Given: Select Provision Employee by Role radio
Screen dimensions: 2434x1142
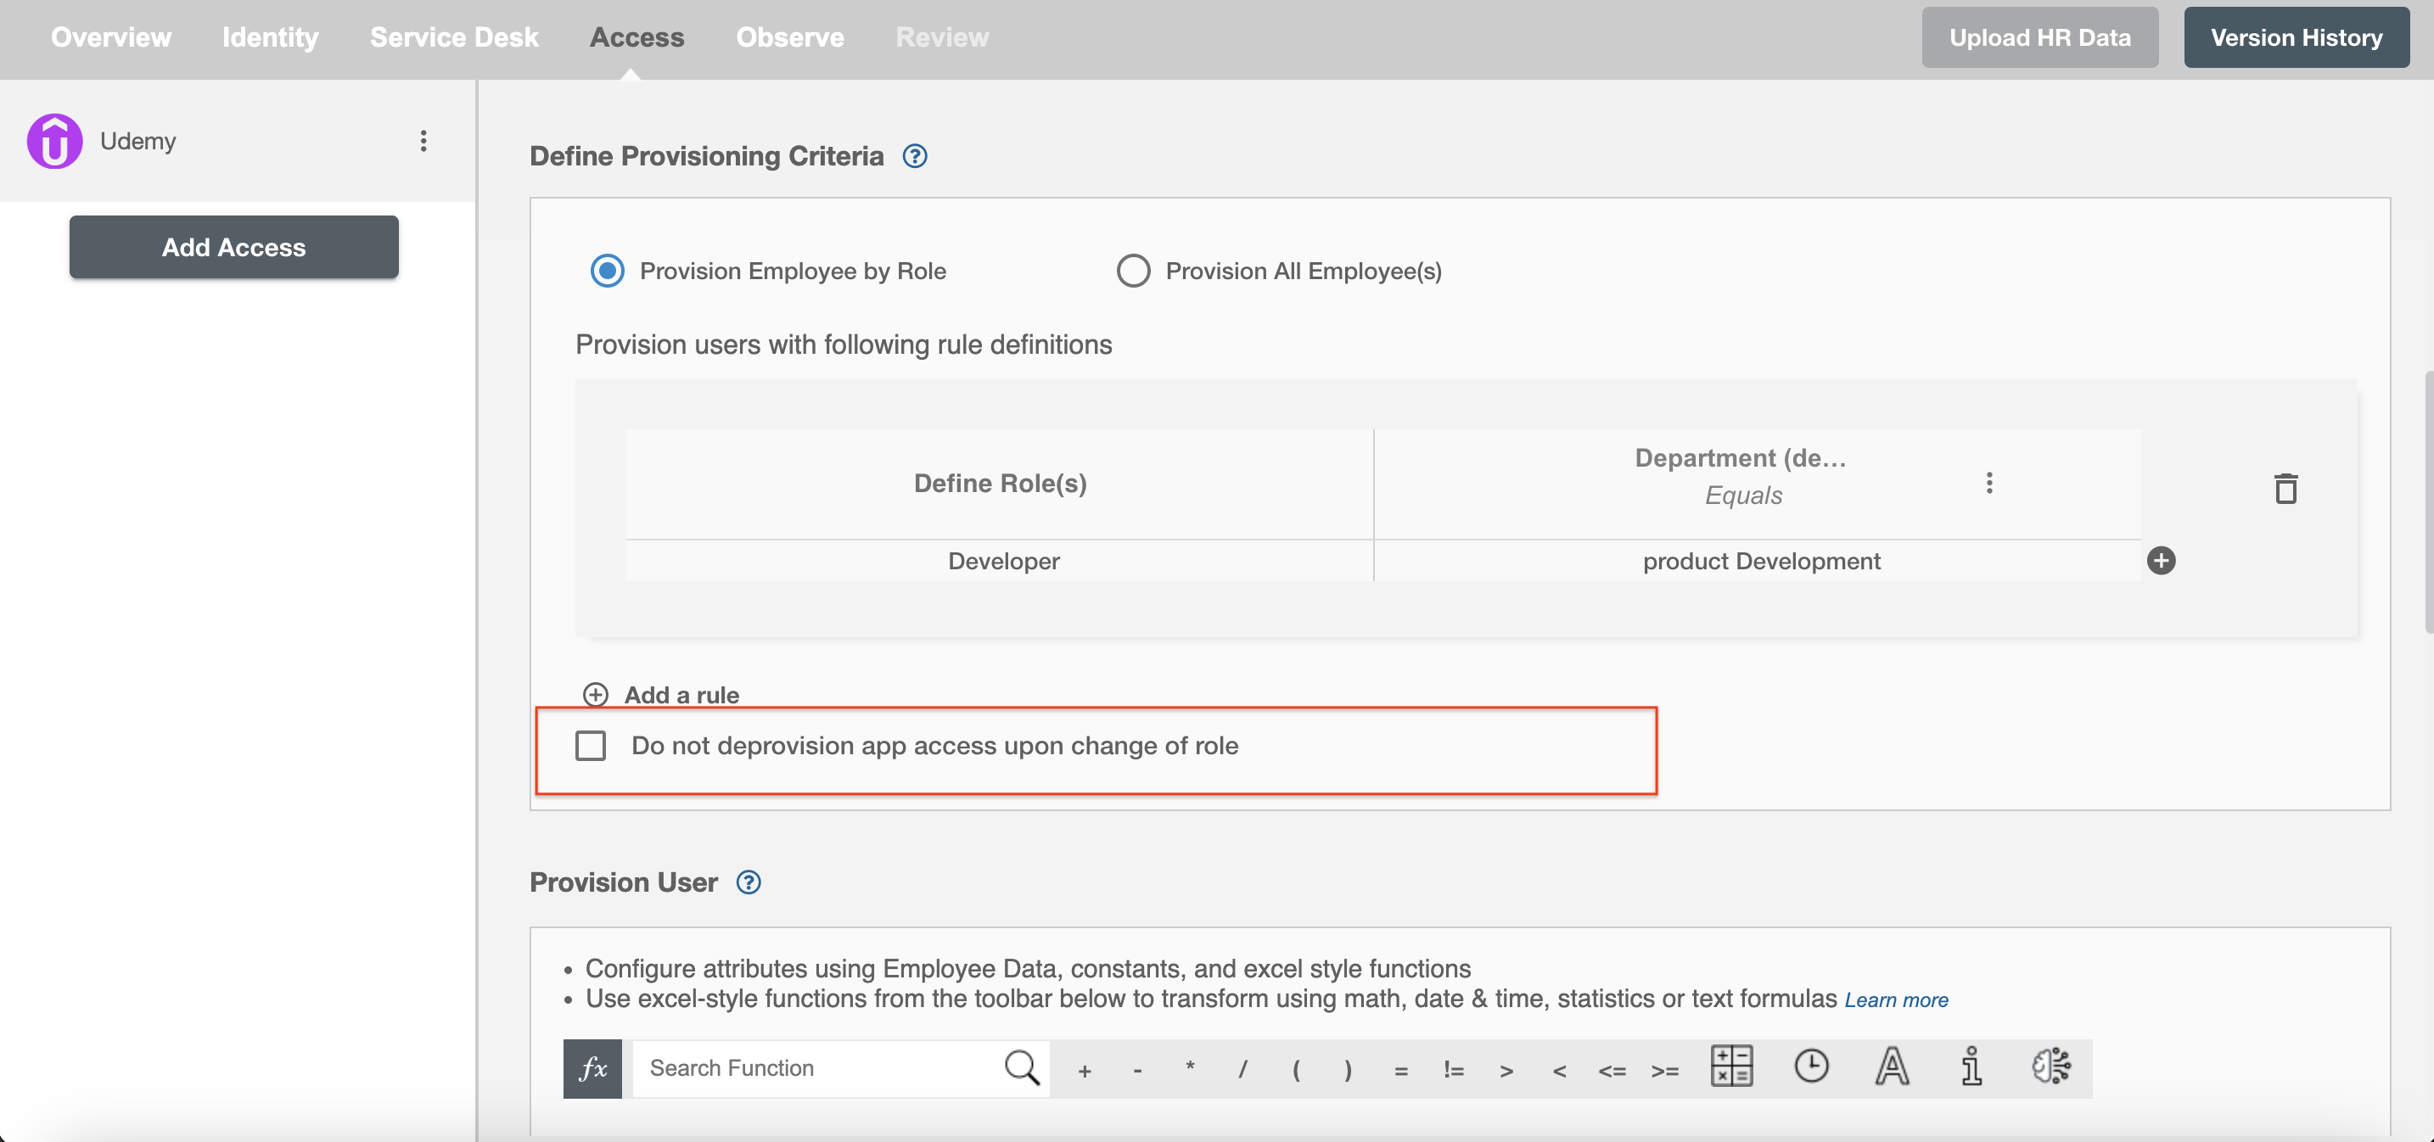Looking at the screenshot, I should pyautogui.click(x=608, y=272).
